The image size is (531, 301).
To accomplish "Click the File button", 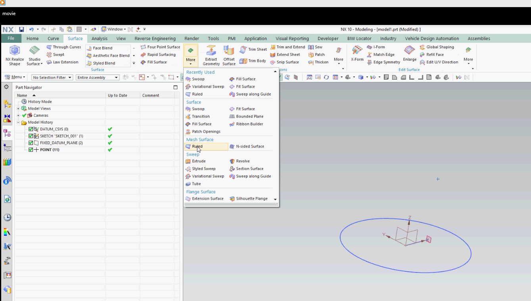I will click(x=11, y=38).
